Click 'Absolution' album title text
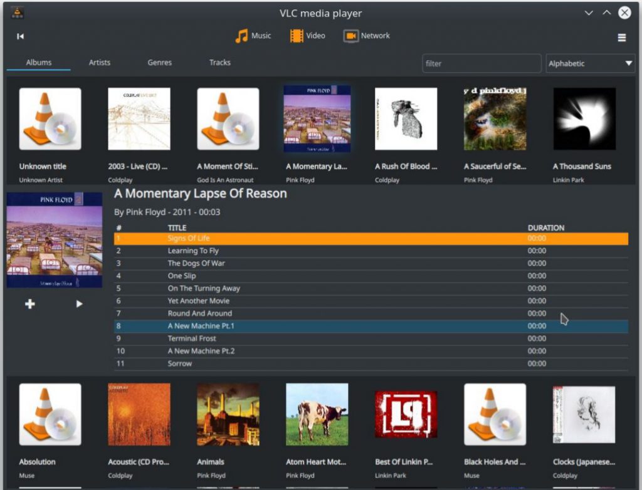The width and height of the screenshot is (642, 490). (x=37, y=462)
